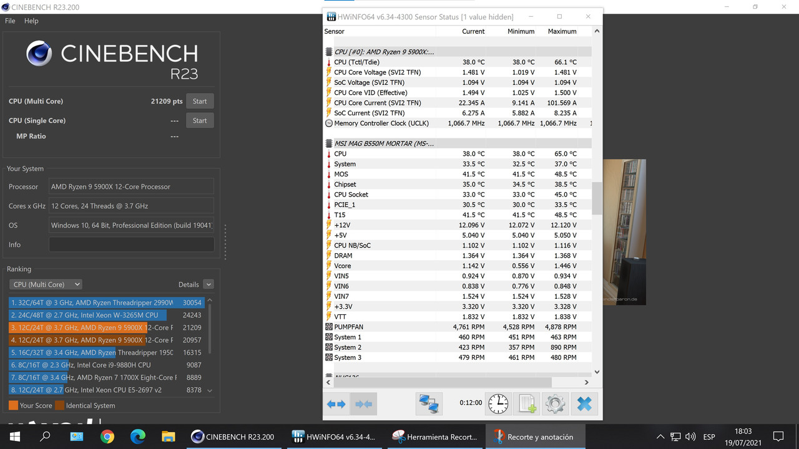This screenshot has width=799, height=449.
Task: Start the CPU Single Core test
Action: tap(200, 120)
